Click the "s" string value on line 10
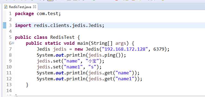 [92, 67]
